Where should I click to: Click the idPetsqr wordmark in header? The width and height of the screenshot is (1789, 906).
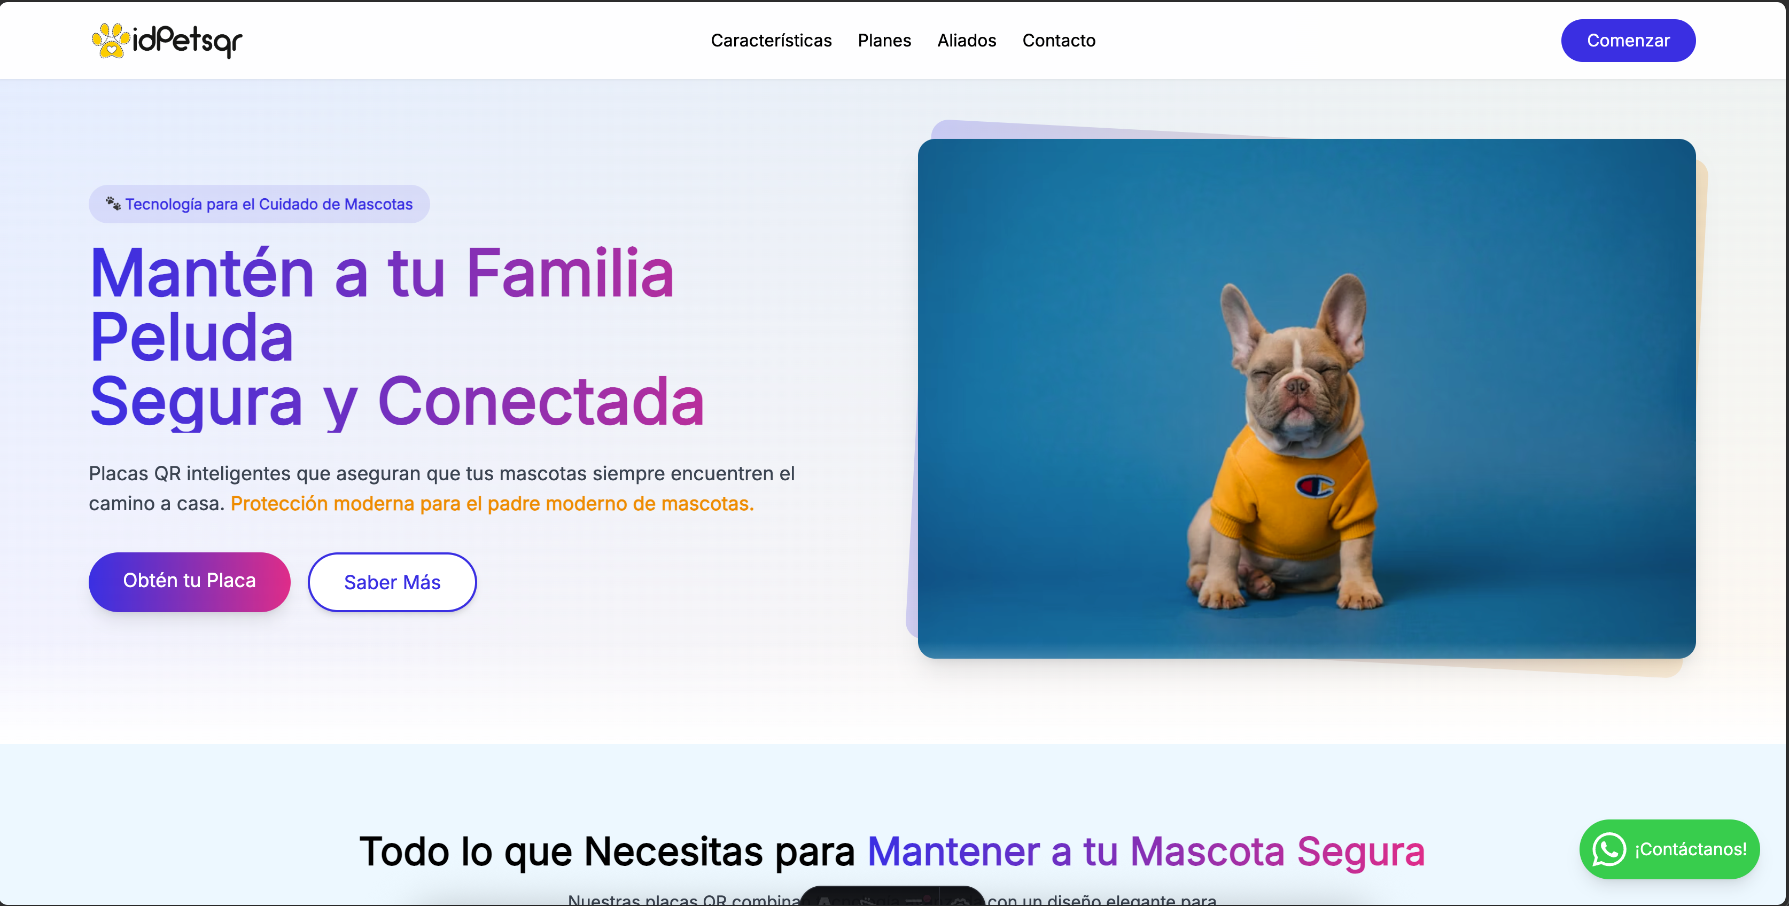click(187, 41)
